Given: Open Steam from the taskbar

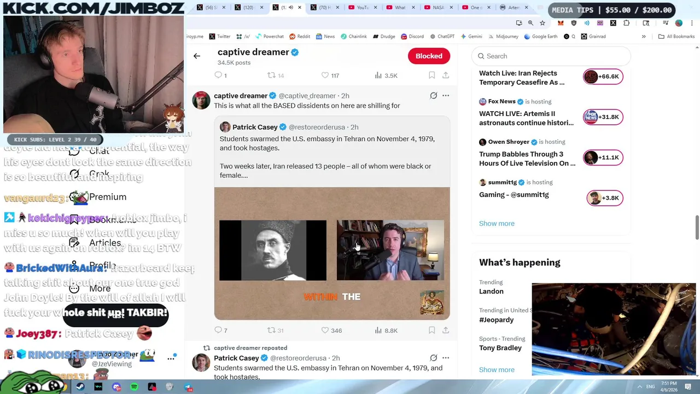Looking at the screenshot, I should pos(80,387).
